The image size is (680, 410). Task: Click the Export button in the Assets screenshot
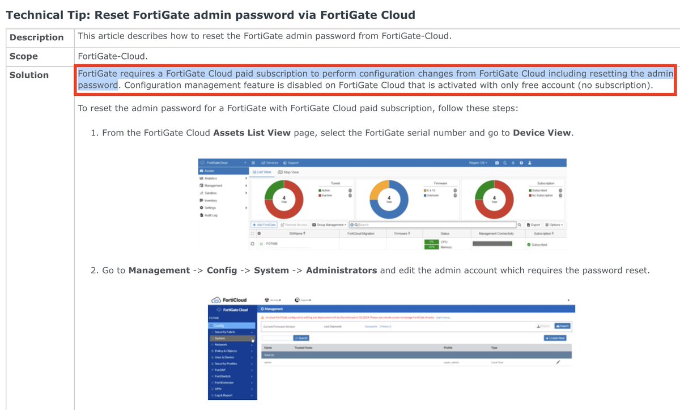point(533,225)
